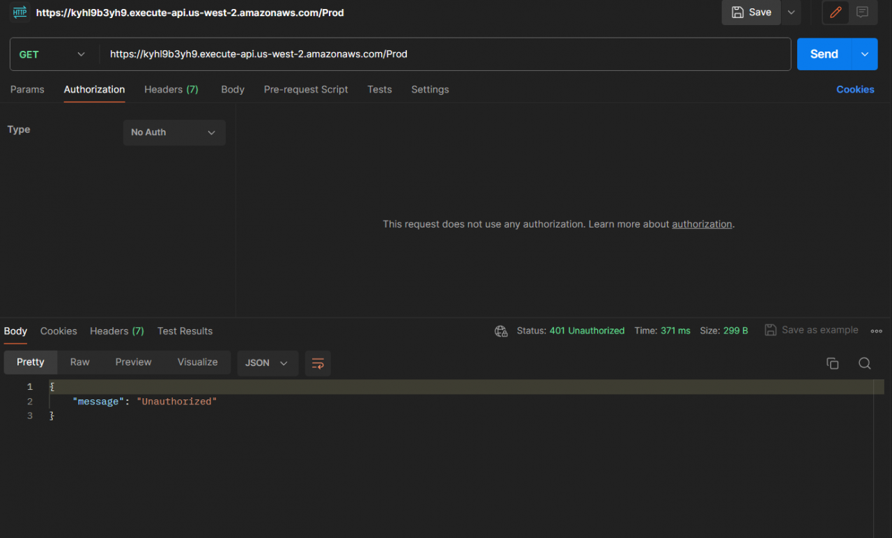Click the blue Send button
Image resolution: width=892 pixels, height=538 pixels.
824,54
